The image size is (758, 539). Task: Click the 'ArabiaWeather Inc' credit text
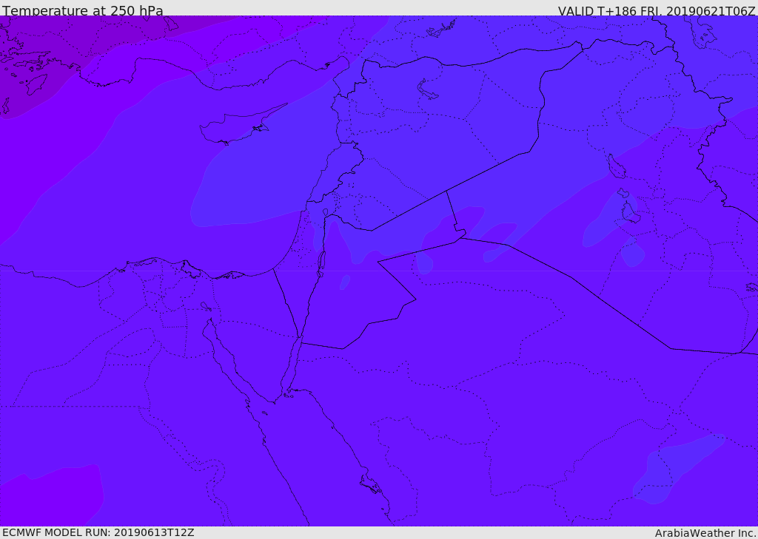click(705, 533)
